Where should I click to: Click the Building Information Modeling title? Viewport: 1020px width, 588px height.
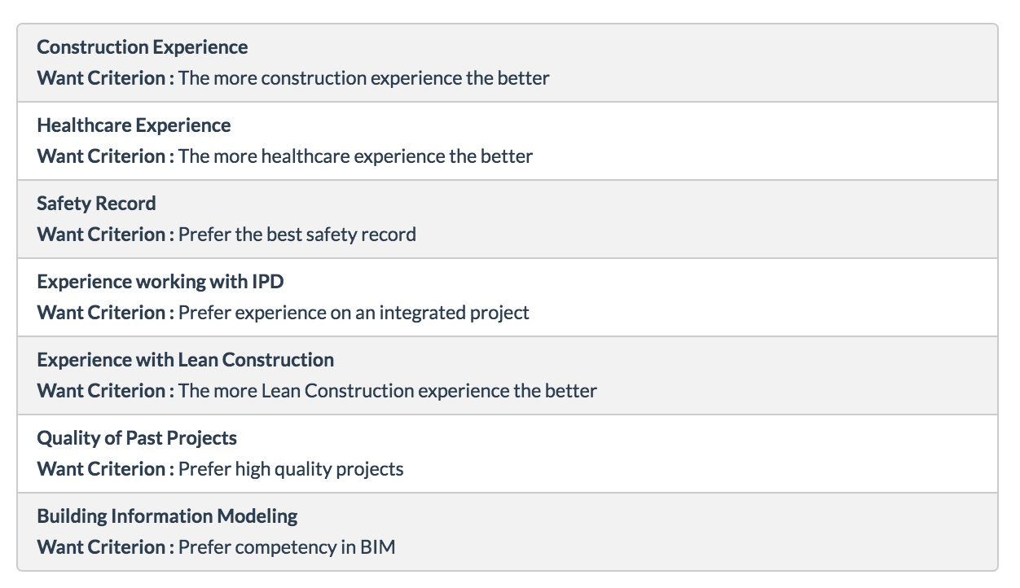pos(167,516)
